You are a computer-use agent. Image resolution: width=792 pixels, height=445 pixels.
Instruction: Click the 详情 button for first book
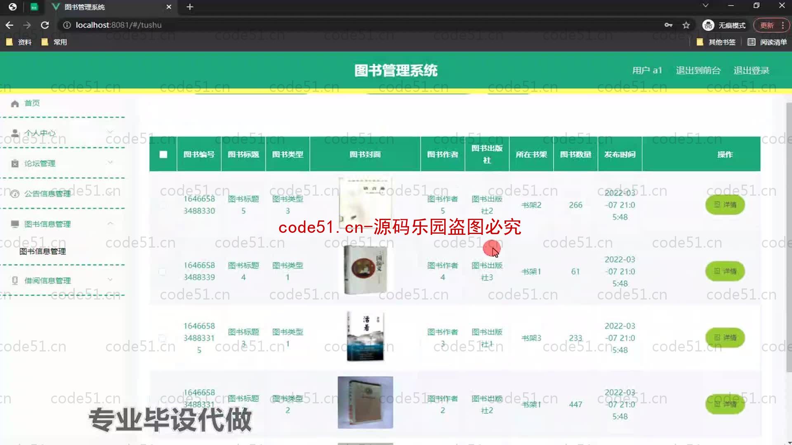[725, 204]
